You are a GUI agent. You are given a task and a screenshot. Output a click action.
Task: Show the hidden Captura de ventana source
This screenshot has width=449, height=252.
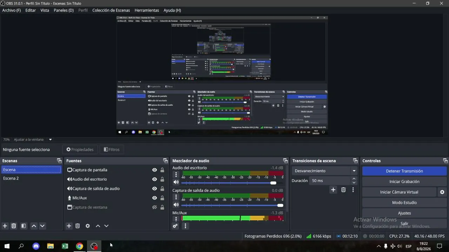click(154, 207)
